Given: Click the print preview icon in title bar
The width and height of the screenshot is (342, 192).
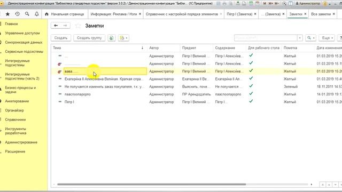Looking at the screenshot, I should tap(231, 4).
